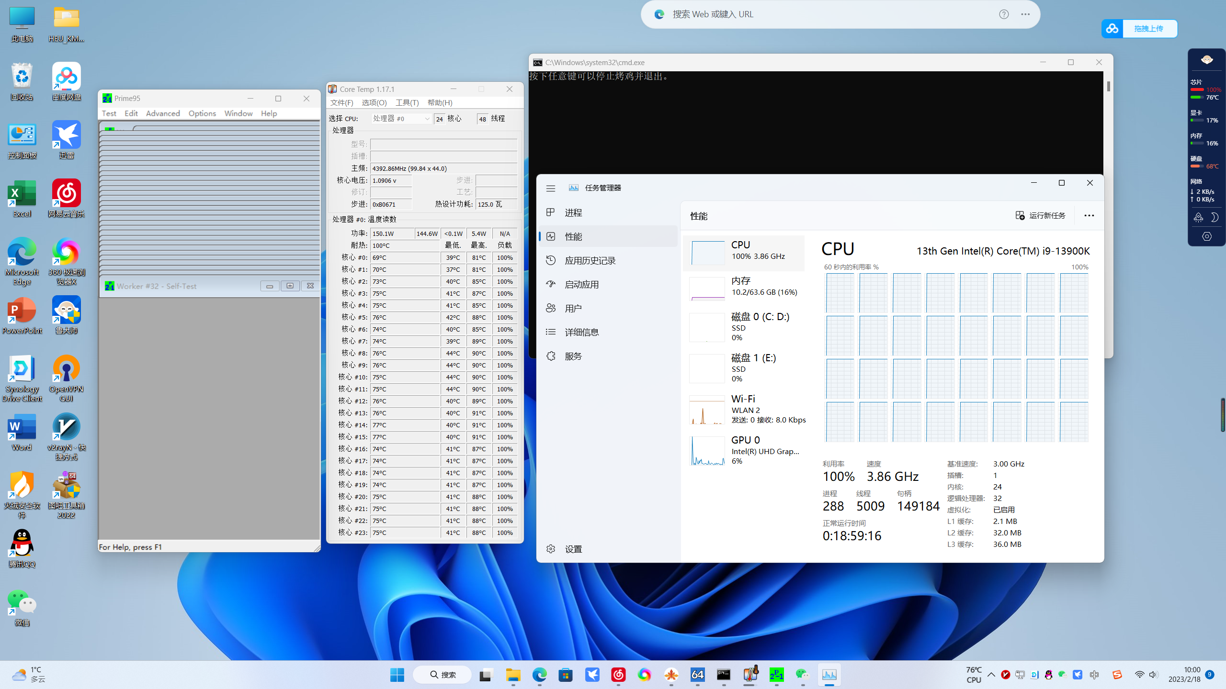Click the 运行新任务 button in Task Manager
This screenshot has width=1226, height=689.
(1040, 215)
